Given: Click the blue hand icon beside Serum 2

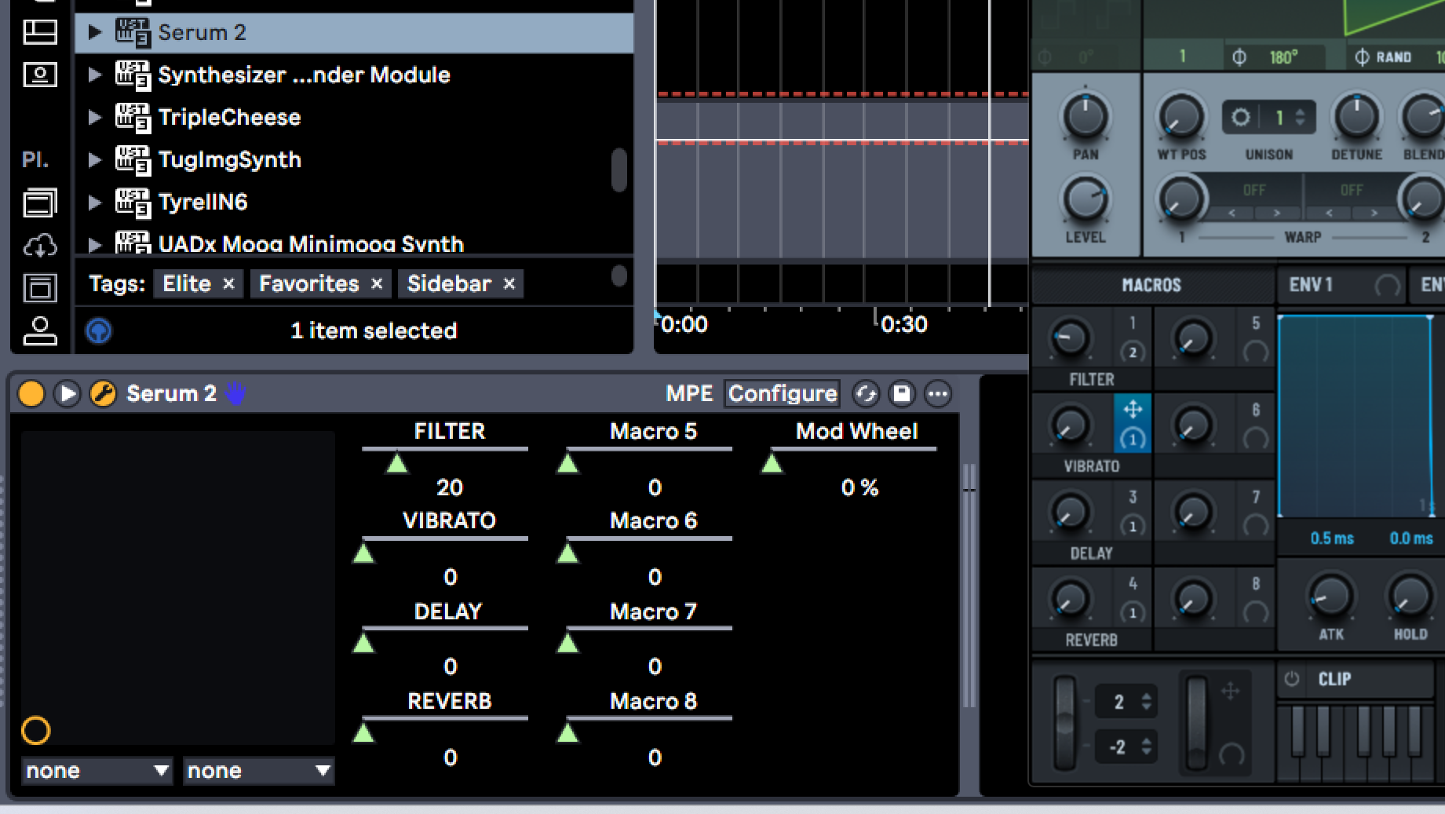Looking at the screenshot, I should (235, 393).
